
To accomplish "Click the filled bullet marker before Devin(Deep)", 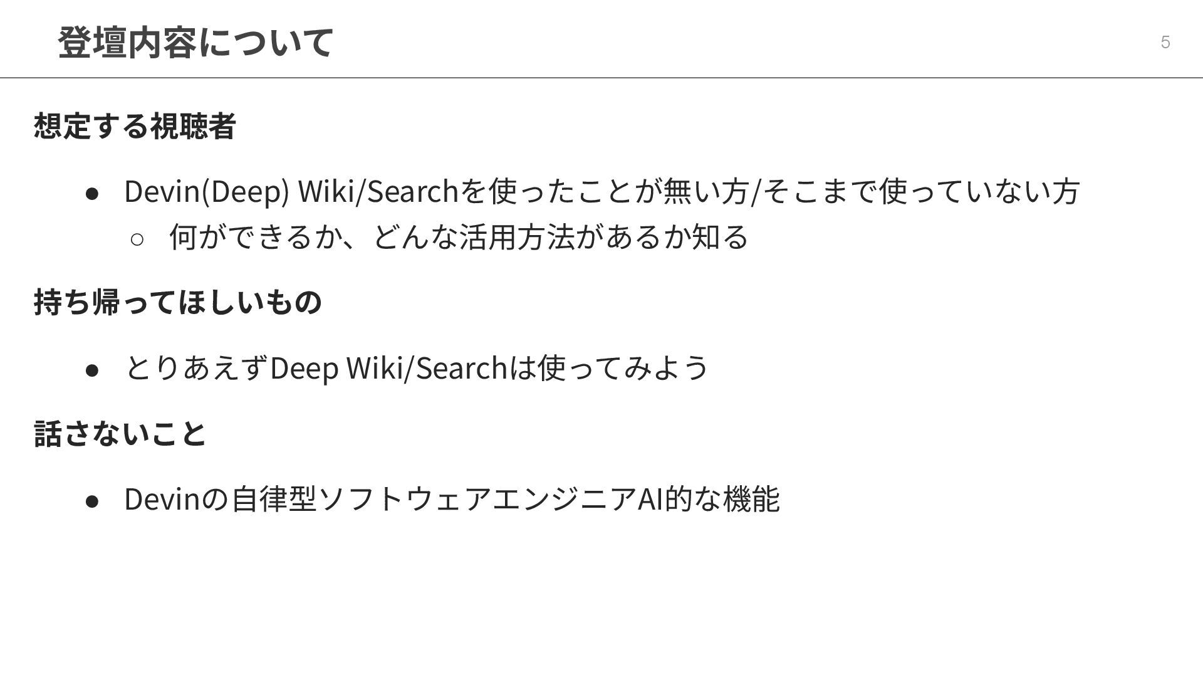I will [92, 193].
